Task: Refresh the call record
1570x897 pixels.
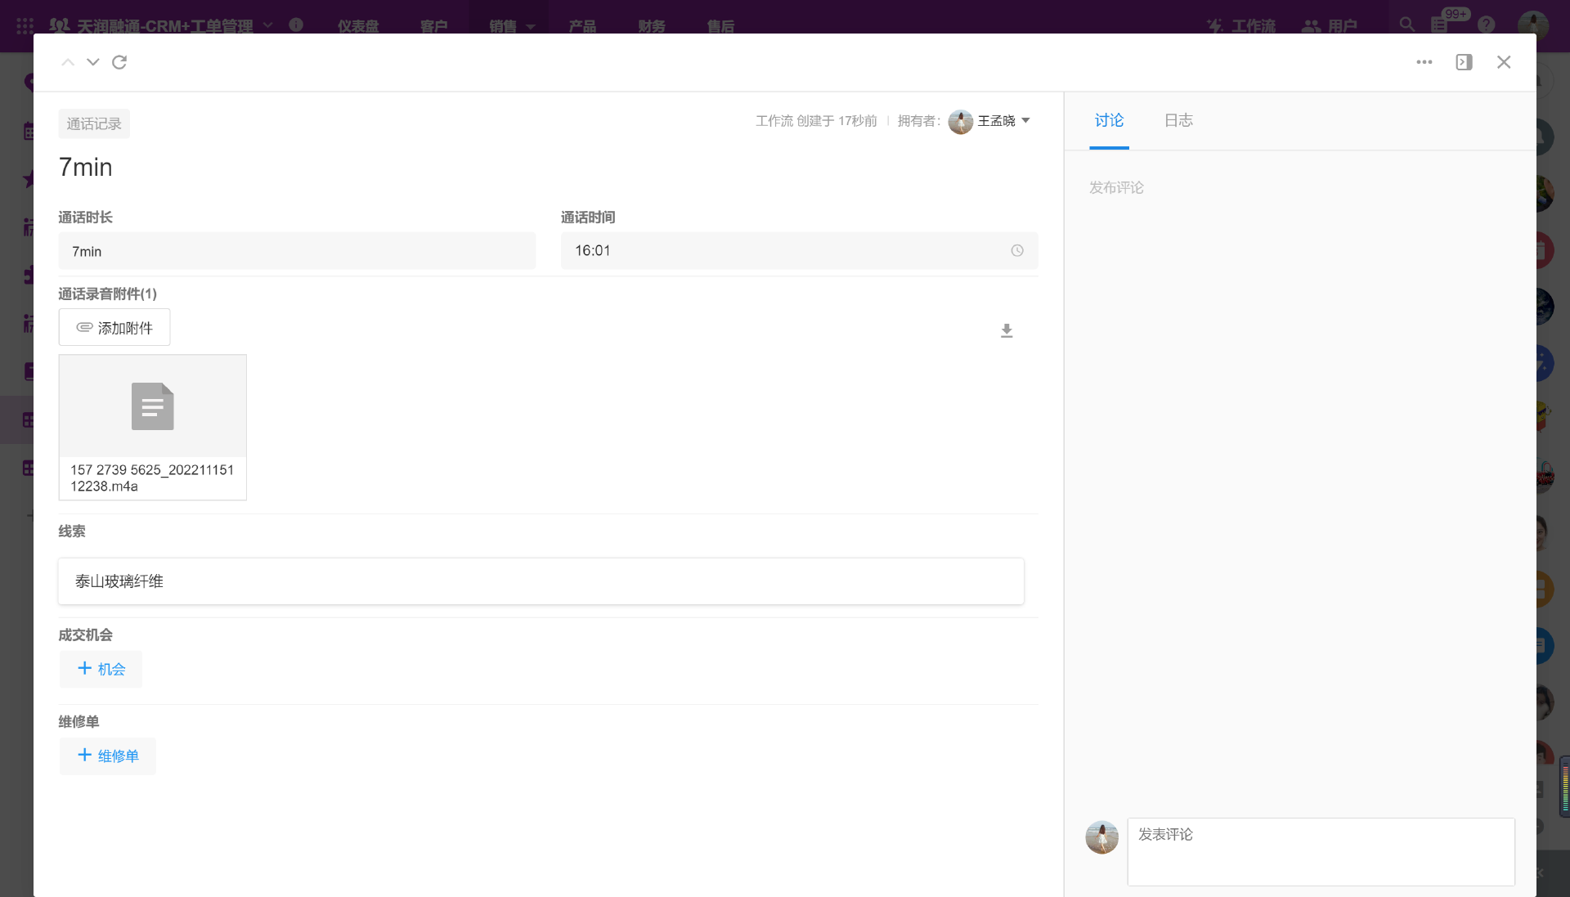Action: (x=119, y=62)
